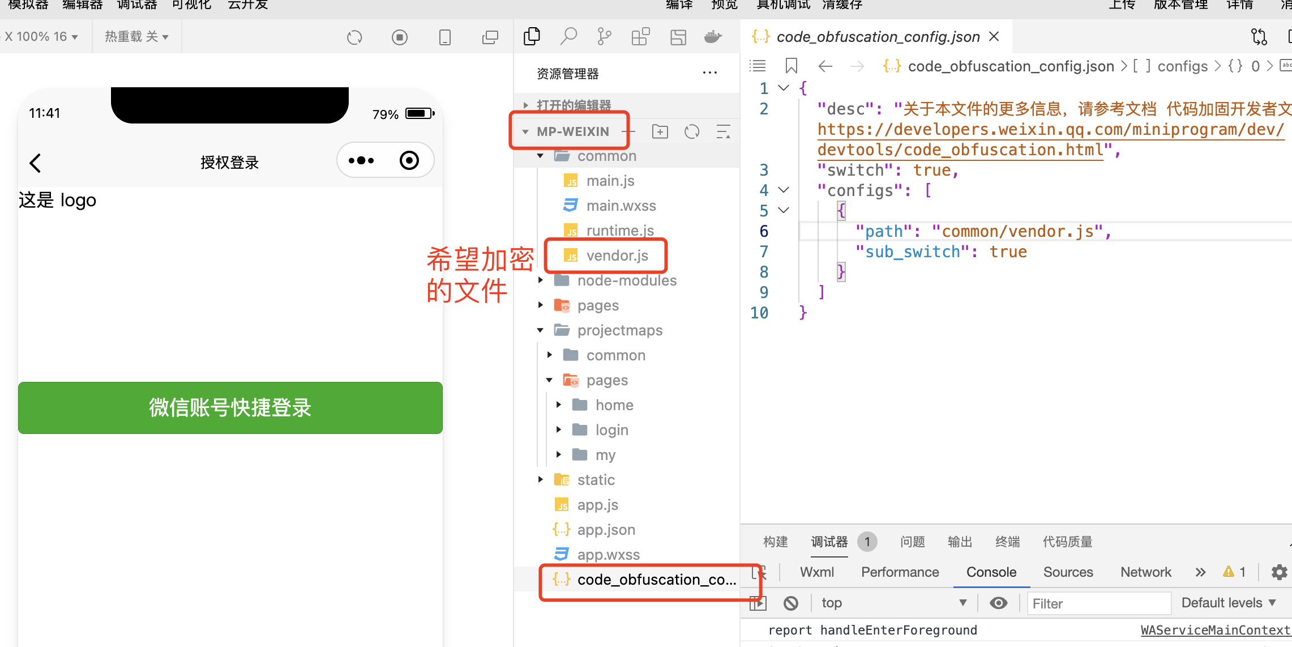Click the new folder icon in explorer

point(660,131)
